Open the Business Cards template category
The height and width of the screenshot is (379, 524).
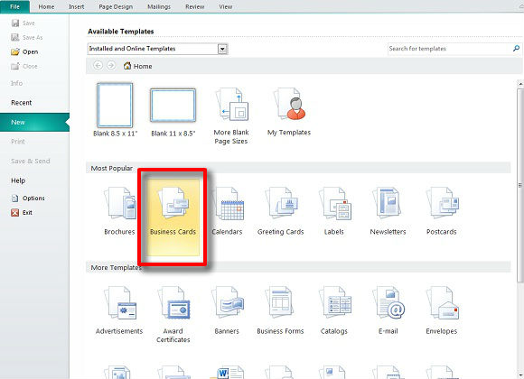point(173,217)
